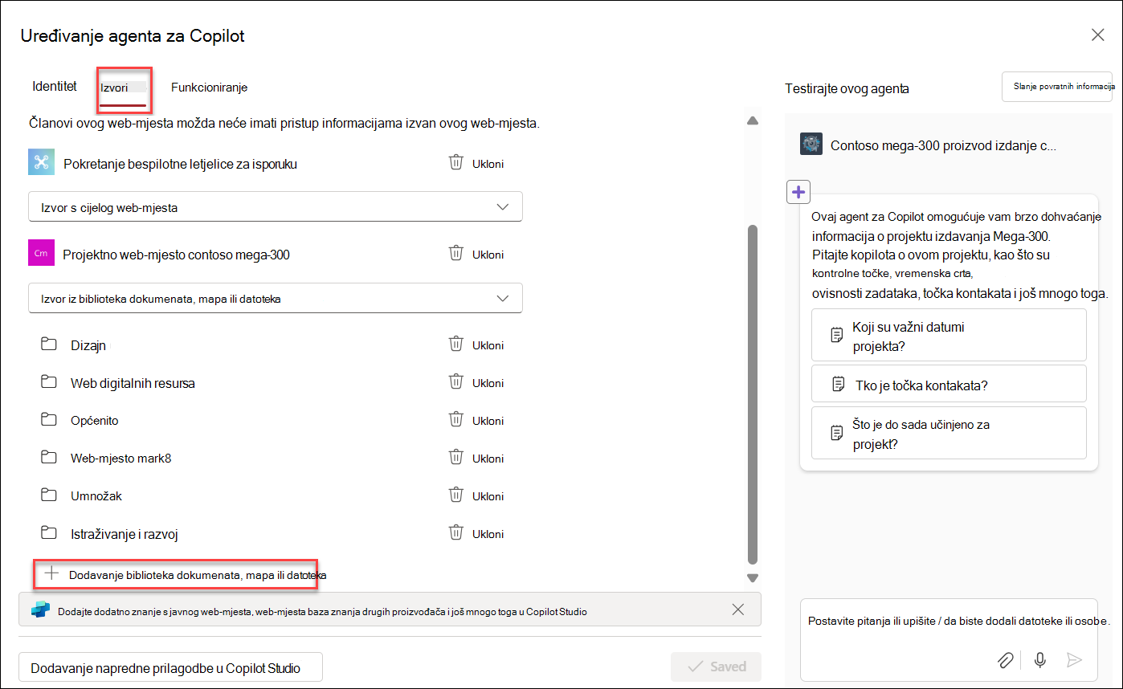Click trash icon for Projektno web-mjesto contoso mega-300
Image resolution: width=1123 pixels, height=689 pixels.
coord(455,254)
